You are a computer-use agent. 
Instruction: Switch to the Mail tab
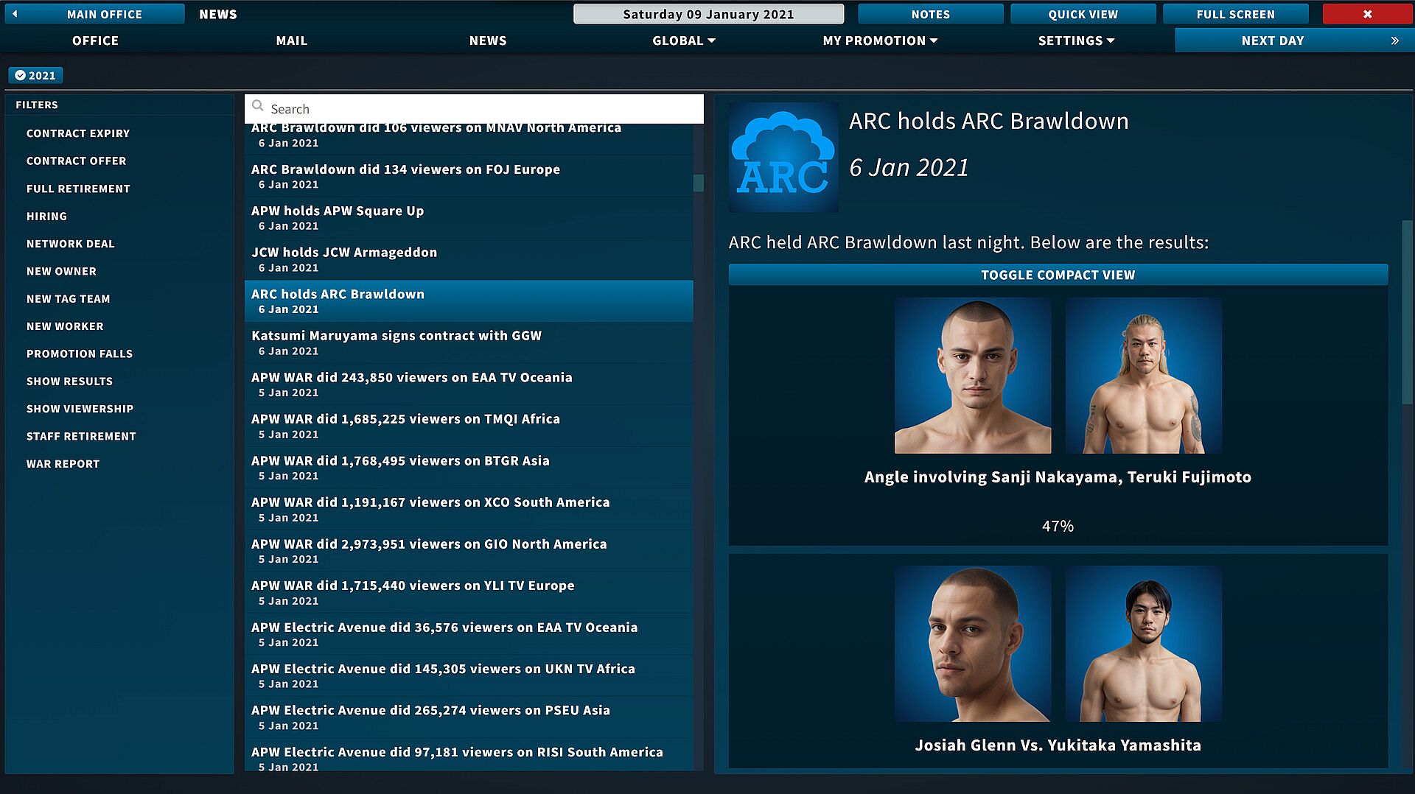click(292, 41)
